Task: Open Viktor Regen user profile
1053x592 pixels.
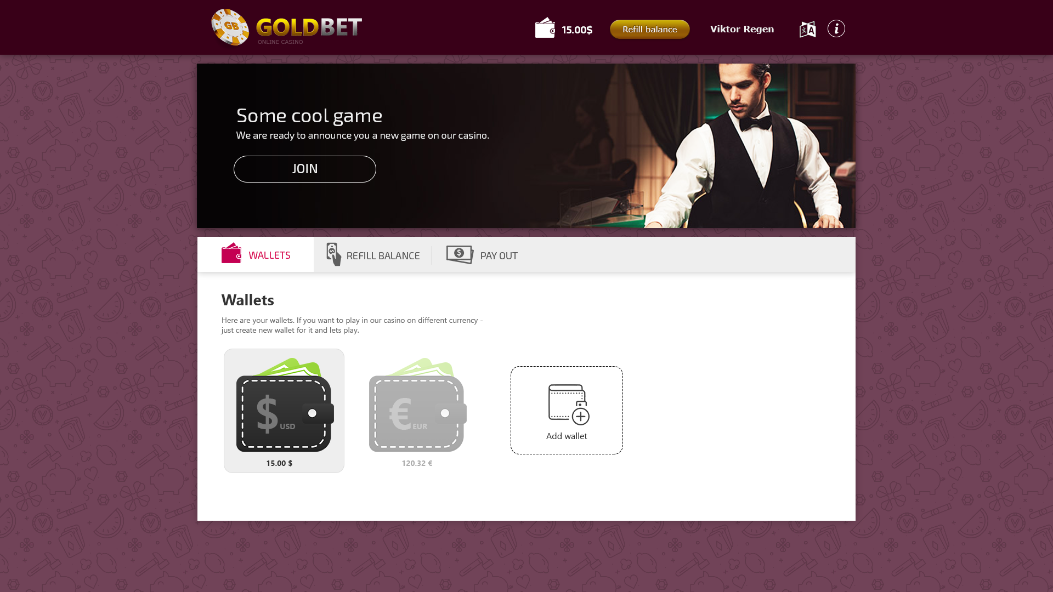Action: pos(742,29)
